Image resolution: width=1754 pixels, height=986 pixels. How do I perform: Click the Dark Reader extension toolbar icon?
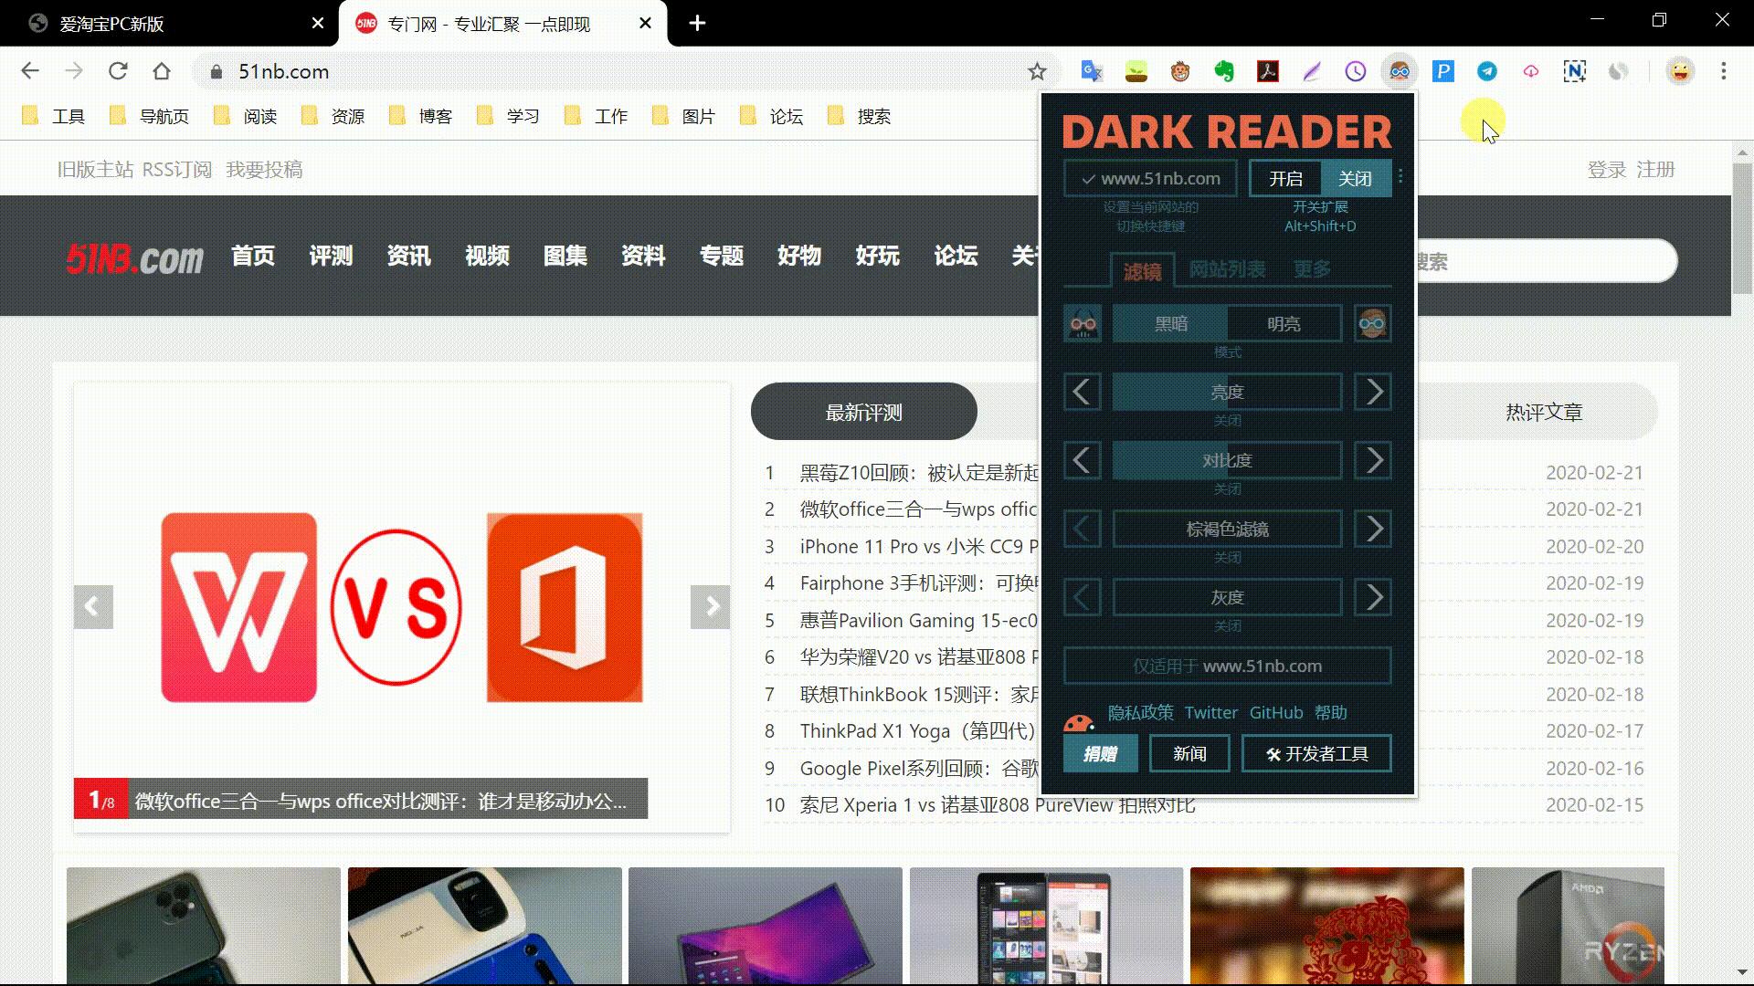[1399, 71]
